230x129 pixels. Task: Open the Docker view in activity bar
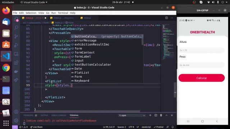[16, 71]
